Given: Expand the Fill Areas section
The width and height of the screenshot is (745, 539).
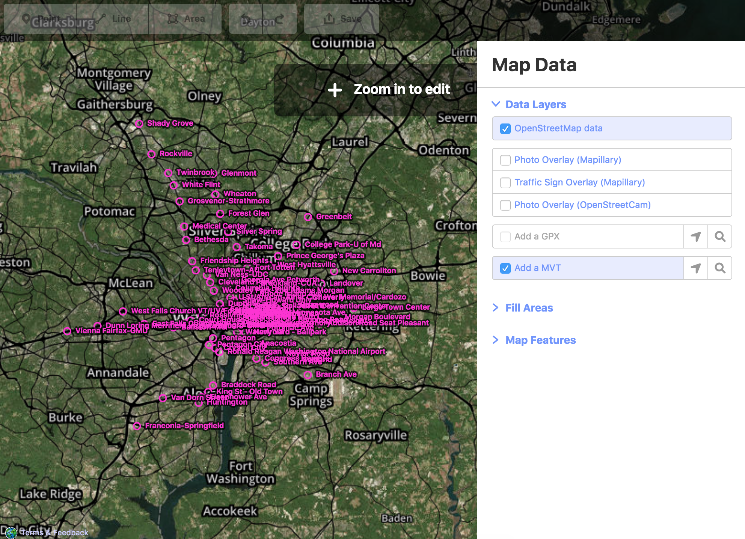Looking at the screenshot, I should click(x=523, y=308).
